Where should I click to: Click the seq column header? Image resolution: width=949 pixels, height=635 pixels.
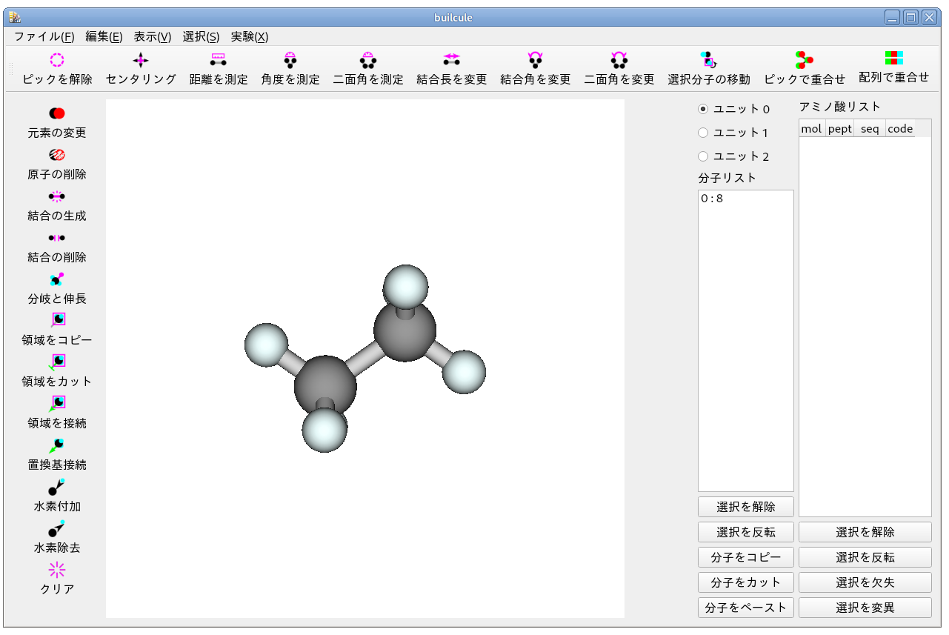coord(870,129)
